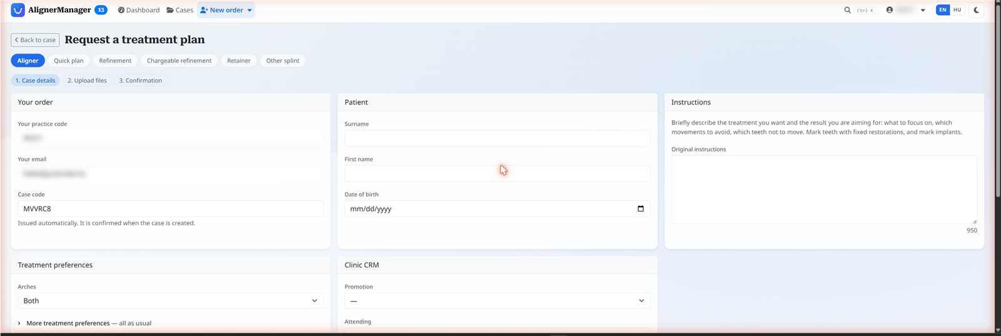This screenshot has height=336, width=1001.
Task: Click the Case code field MVVRC8
Action: click(171, 208)
